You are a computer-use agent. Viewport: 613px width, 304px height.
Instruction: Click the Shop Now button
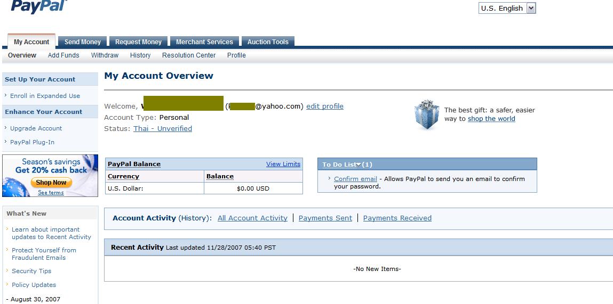point(51,182)
